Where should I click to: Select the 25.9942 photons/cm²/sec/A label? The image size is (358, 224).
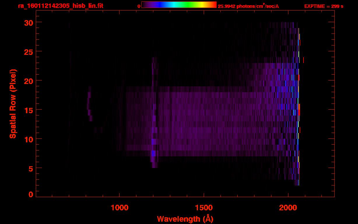pyautogui.click(x=248, y=6)
